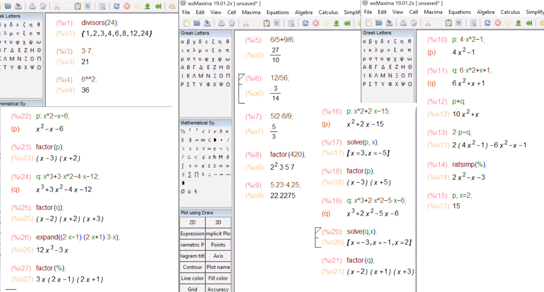Insert the summation sigma from Mathematical Symbols panel
The height and width of the screenshot is (292, 544).
[190, 174]
